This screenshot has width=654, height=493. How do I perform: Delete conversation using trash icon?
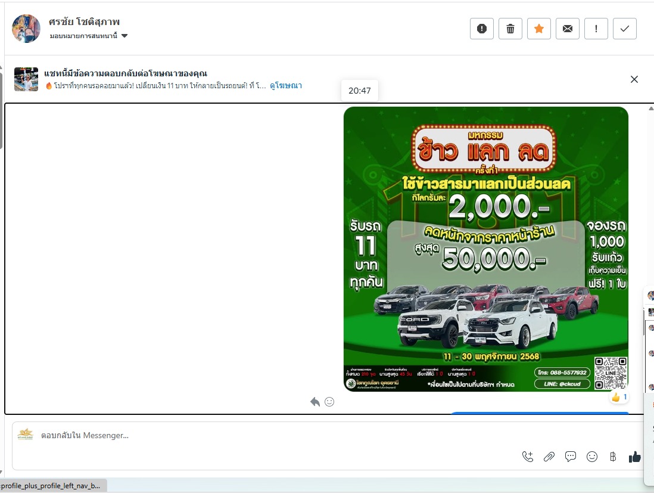(510, 29)
